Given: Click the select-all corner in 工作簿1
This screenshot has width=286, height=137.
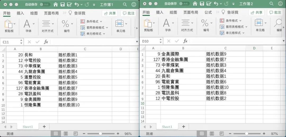Looking at the screenshot, I should tap(3, 49).
